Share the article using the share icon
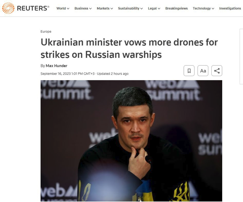This screenshot has height=202, width=243. [x=217, y=71]
